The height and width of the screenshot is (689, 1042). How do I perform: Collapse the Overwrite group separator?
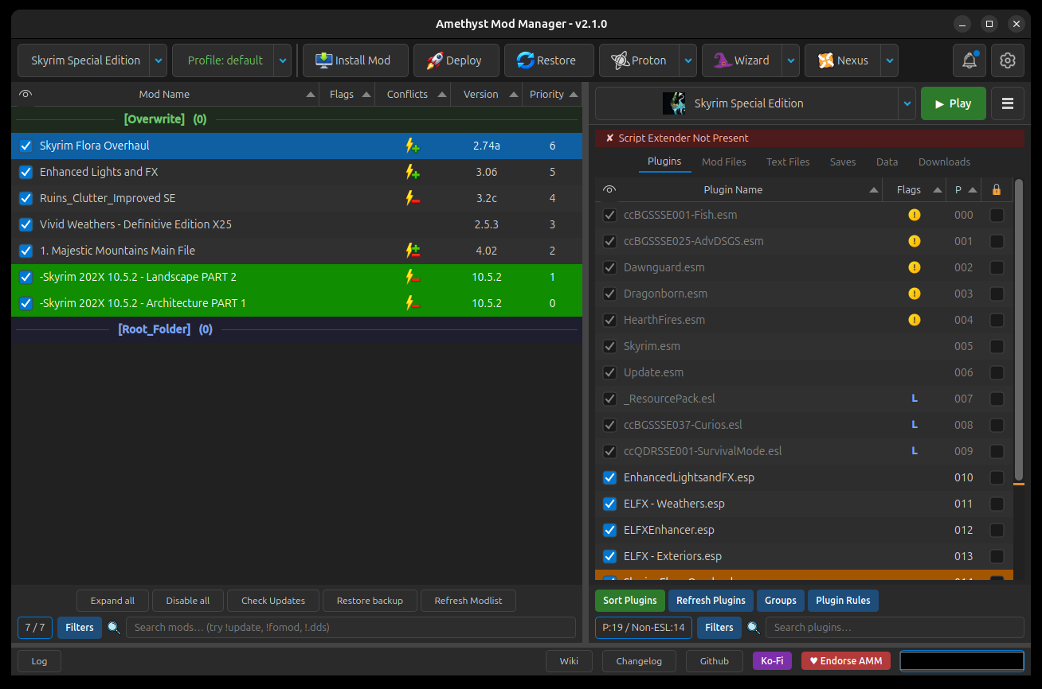coord(296,119)
